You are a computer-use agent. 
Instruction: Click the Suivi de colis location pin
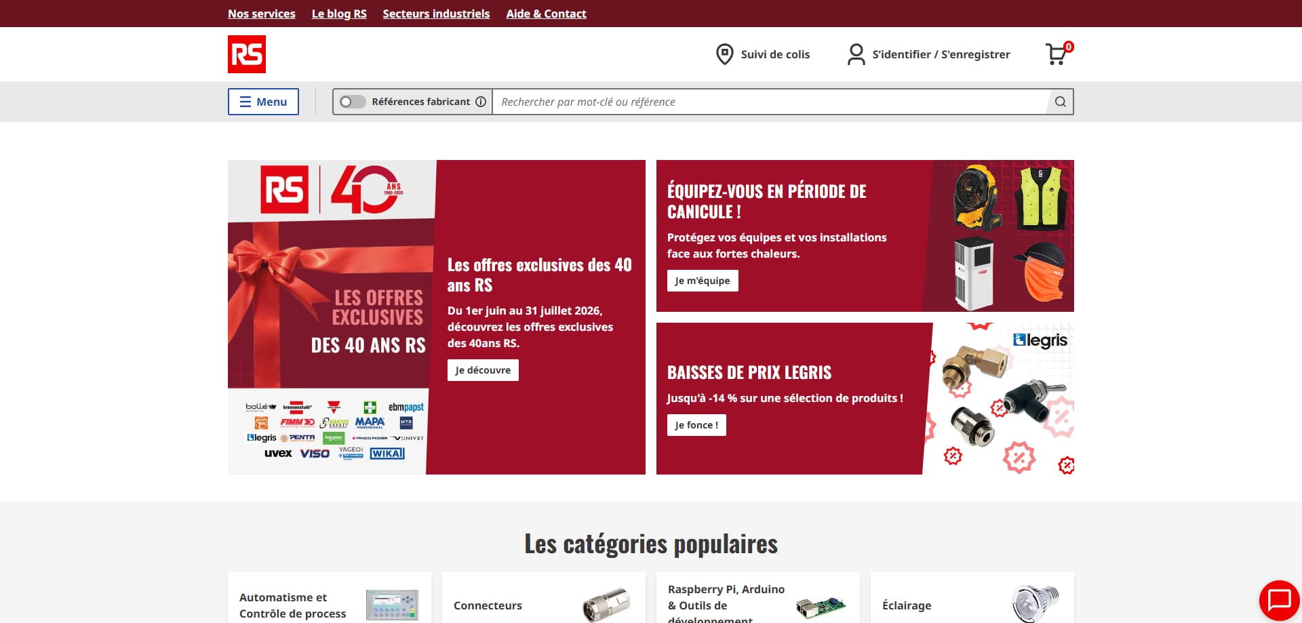(724, 54)
